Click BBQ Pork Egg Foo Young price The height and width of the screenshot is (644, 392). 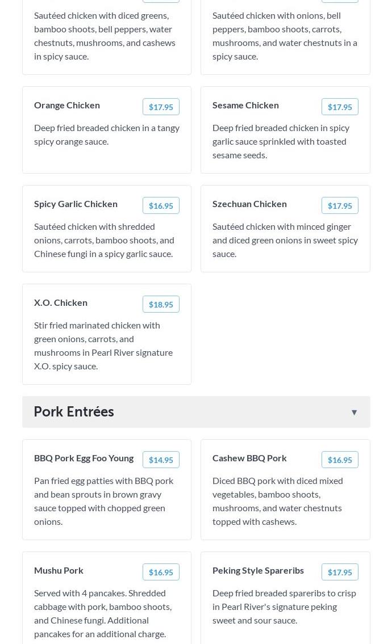(x=161, y=460)
